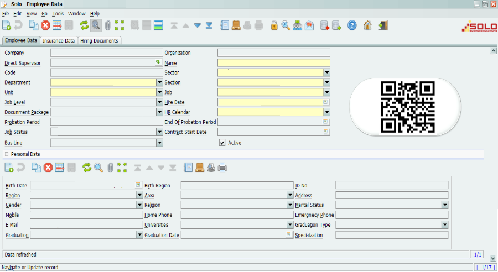Collapse the Personal Data section
Screen dimensions: 498x272
tap(7, 154)
